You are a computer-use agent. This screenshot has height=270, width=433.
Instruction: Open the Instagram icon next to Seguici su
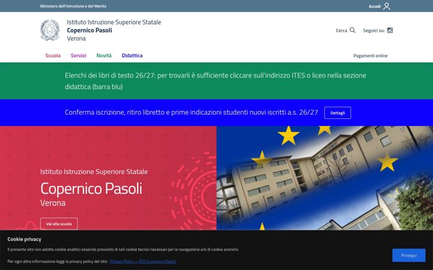pos(390,31)
